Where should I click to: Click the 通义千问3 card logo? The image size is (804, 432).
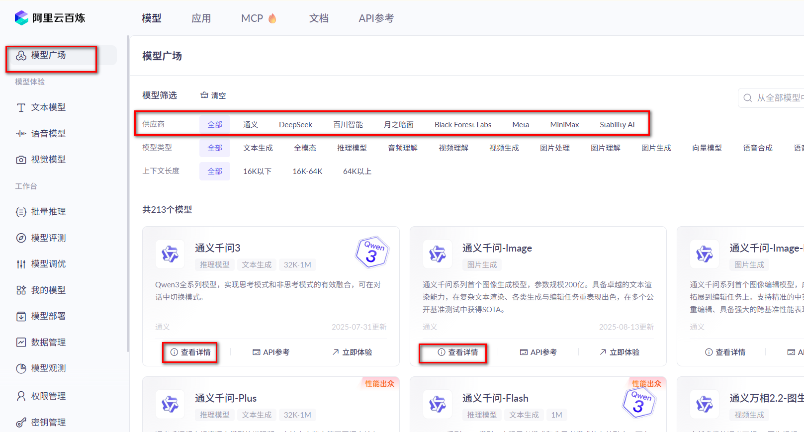[x=170, y=254]
